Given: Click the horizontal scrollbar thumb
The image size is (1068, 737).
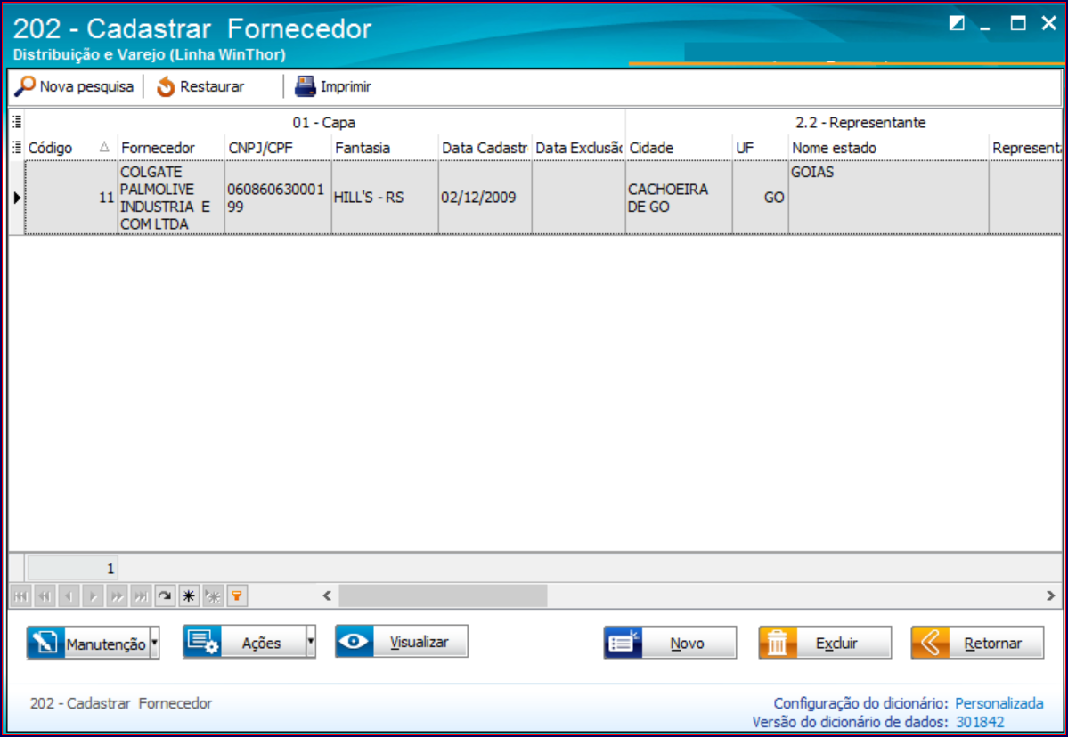Looking at the screenshot, I should pos(443,596).
